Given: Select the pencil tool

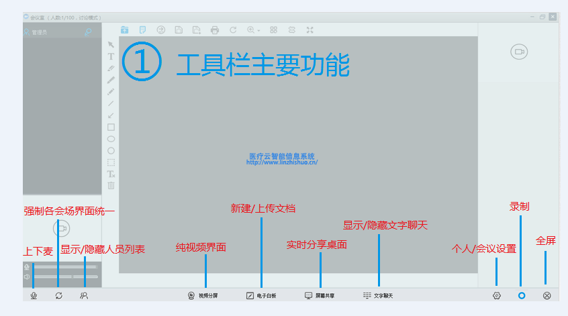Looking at the screenshot, I should pos(111,91).
